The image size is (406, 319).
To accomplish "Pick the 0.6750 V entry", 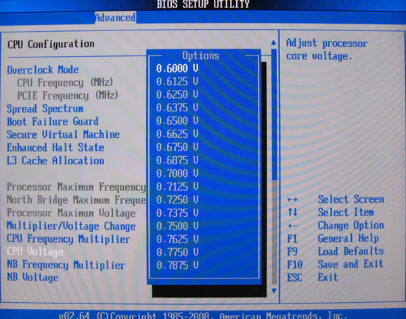I will tap(177, 147).
